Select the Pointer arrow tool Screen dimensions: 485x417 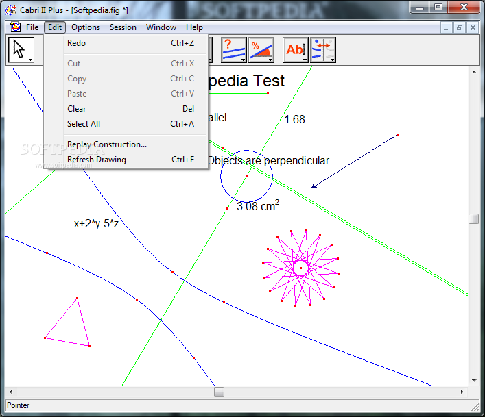(21, 50)
